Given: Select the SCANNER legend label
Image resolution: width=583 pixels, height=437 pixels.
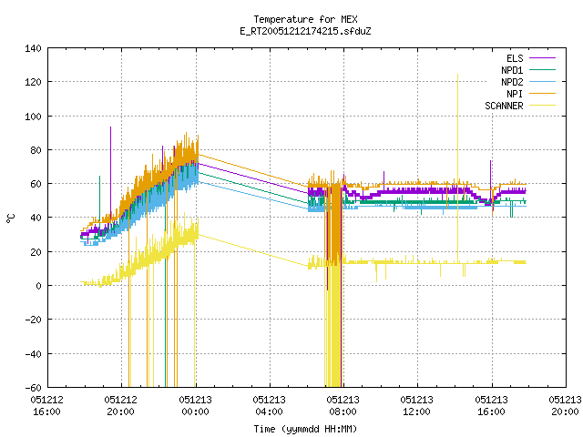Looking at the screenshot, I should [504, 106].
